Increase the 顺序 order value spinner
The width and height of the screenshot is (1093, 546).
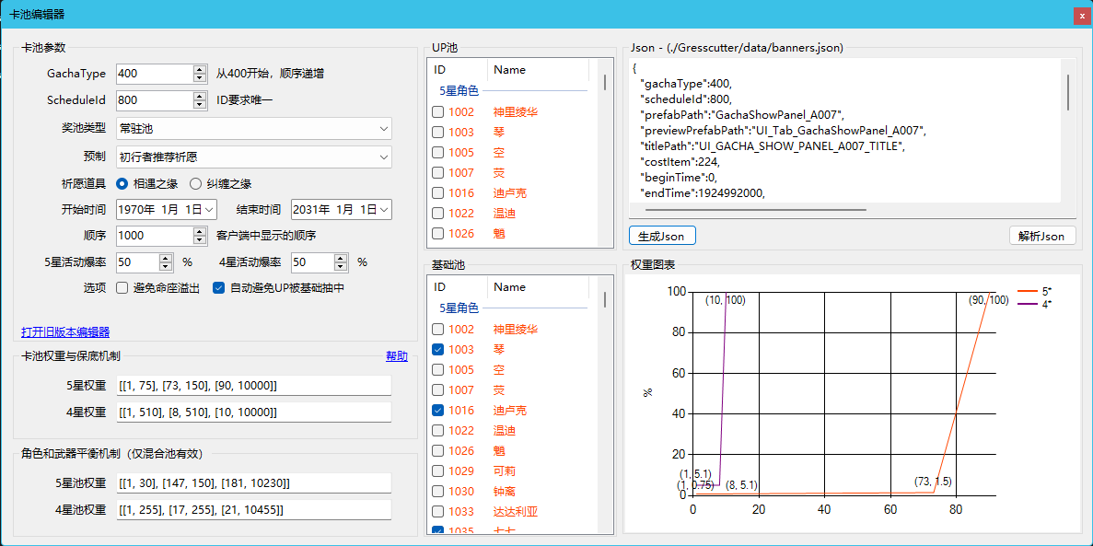[200, 231]
